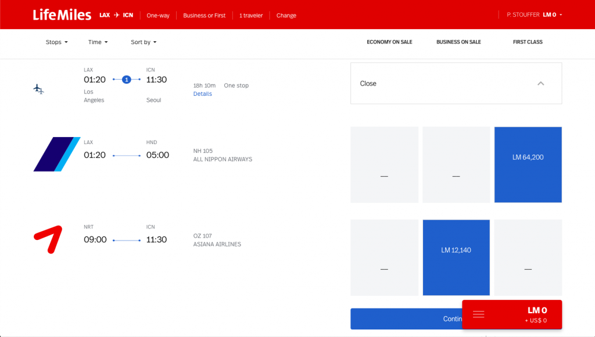Click the unavailable Business cell for NH 105
The image size is (595, 337).
[x=456, y=164]
